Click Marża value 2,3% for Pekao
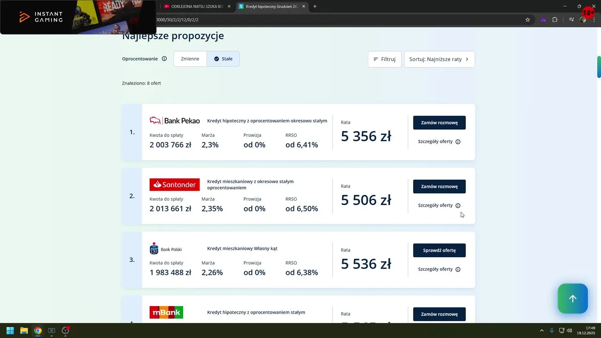 point(210,145)
